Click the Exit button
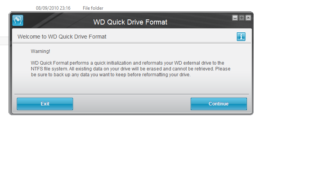 45,104
